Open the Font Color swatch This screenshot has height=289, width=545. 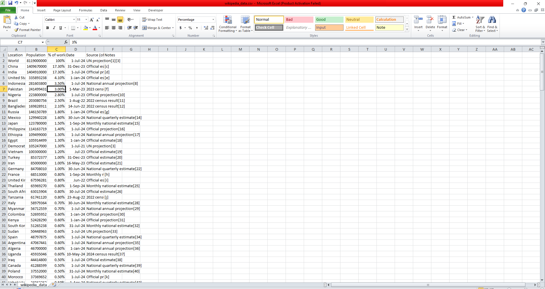tap(95, 28)
